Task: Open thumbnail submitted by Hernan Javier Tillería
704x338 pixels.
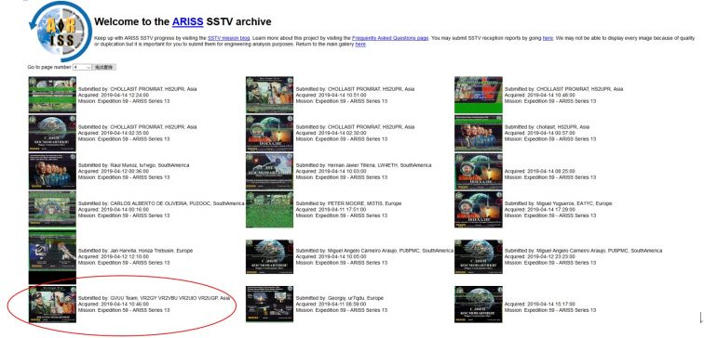Action: 269,172
